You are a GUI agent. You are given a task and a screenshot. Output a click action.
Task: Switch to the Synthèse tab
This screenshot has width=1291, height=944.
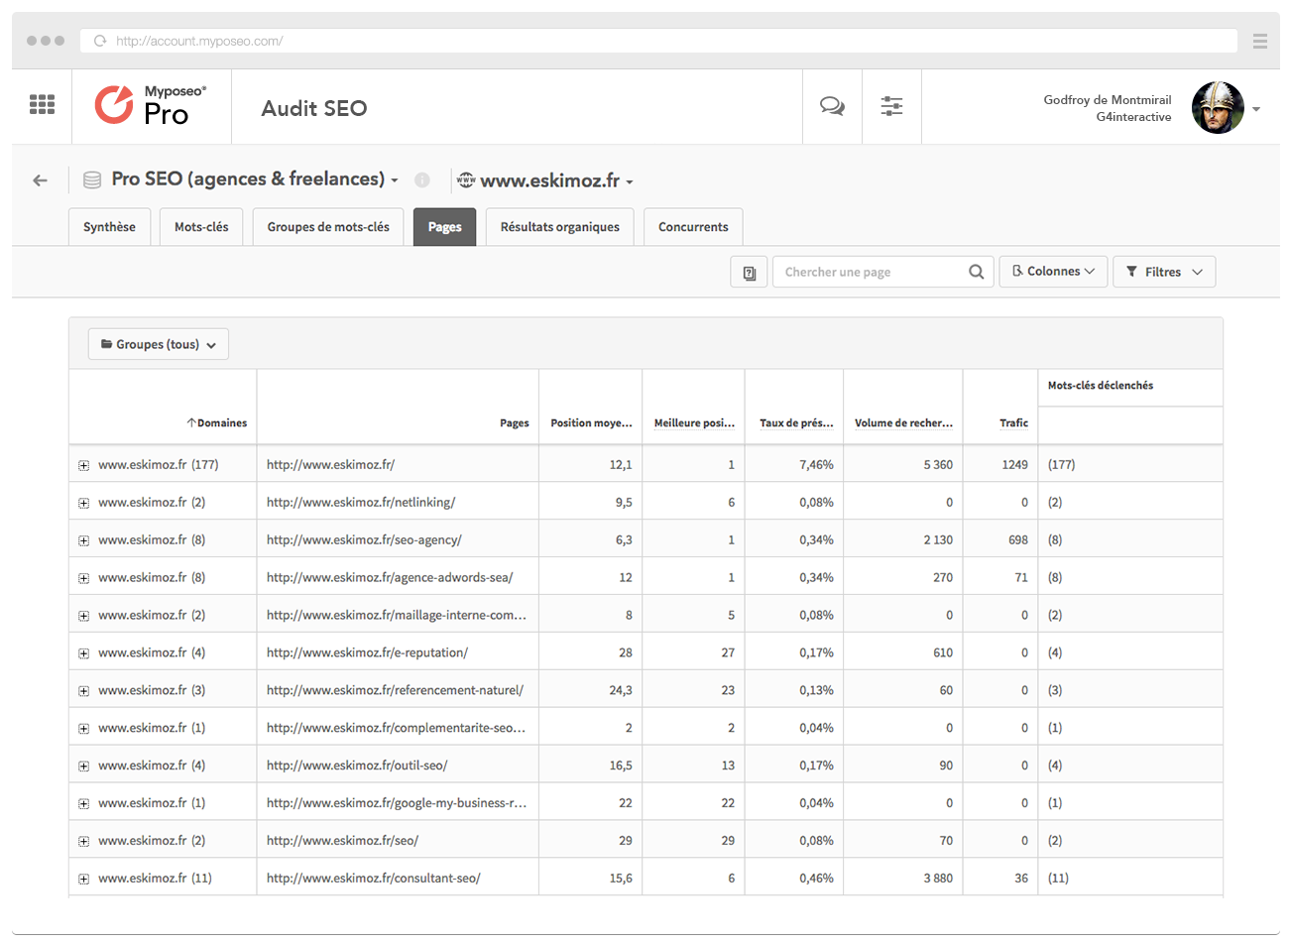click(x=109, y=227)
